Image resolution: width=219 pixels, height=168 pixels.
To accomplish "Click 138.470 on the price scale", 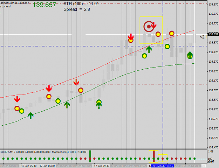I will pyautogui.click(x=213, y=147).
